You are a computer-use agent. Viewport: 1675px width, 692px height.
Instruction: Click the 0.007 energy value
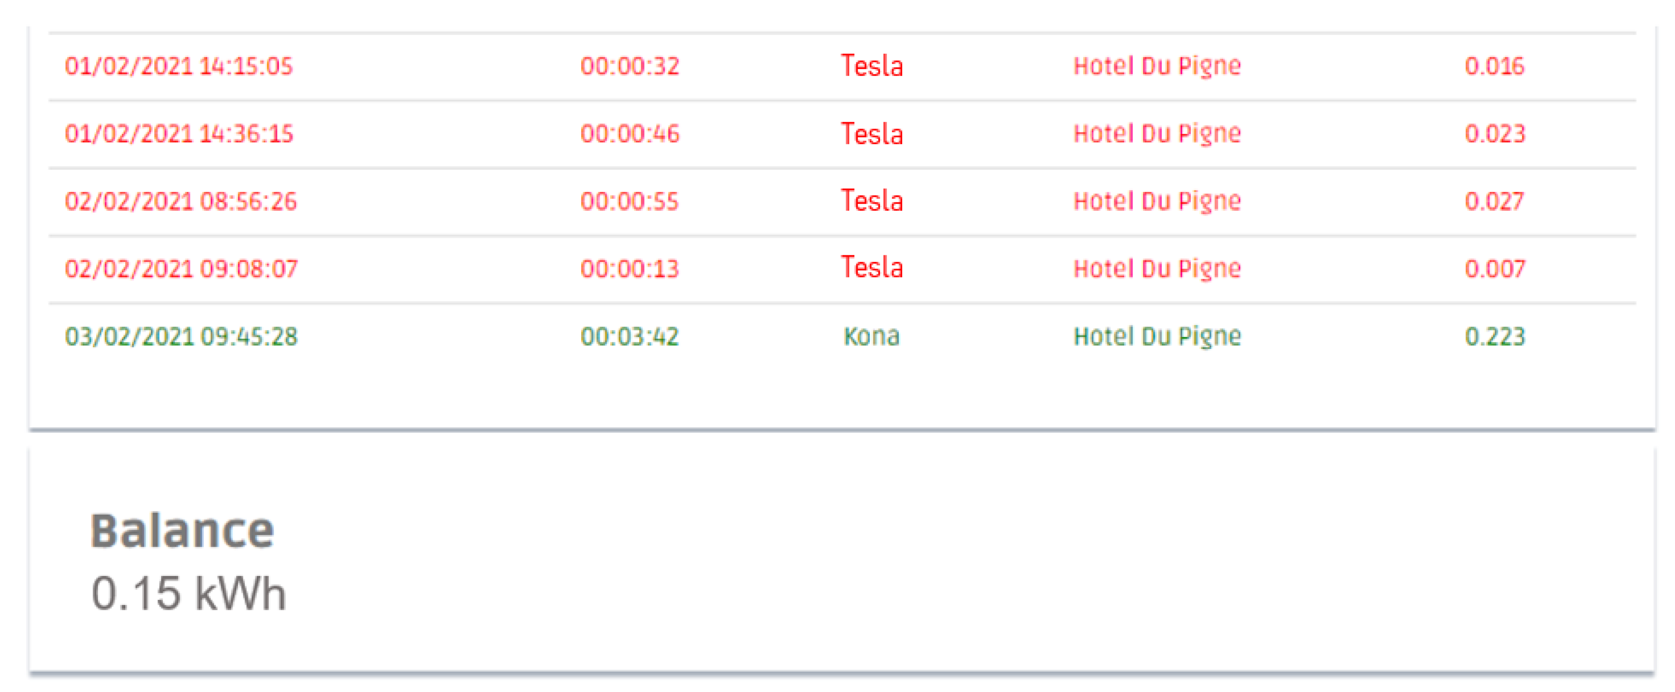point(1494,269)
